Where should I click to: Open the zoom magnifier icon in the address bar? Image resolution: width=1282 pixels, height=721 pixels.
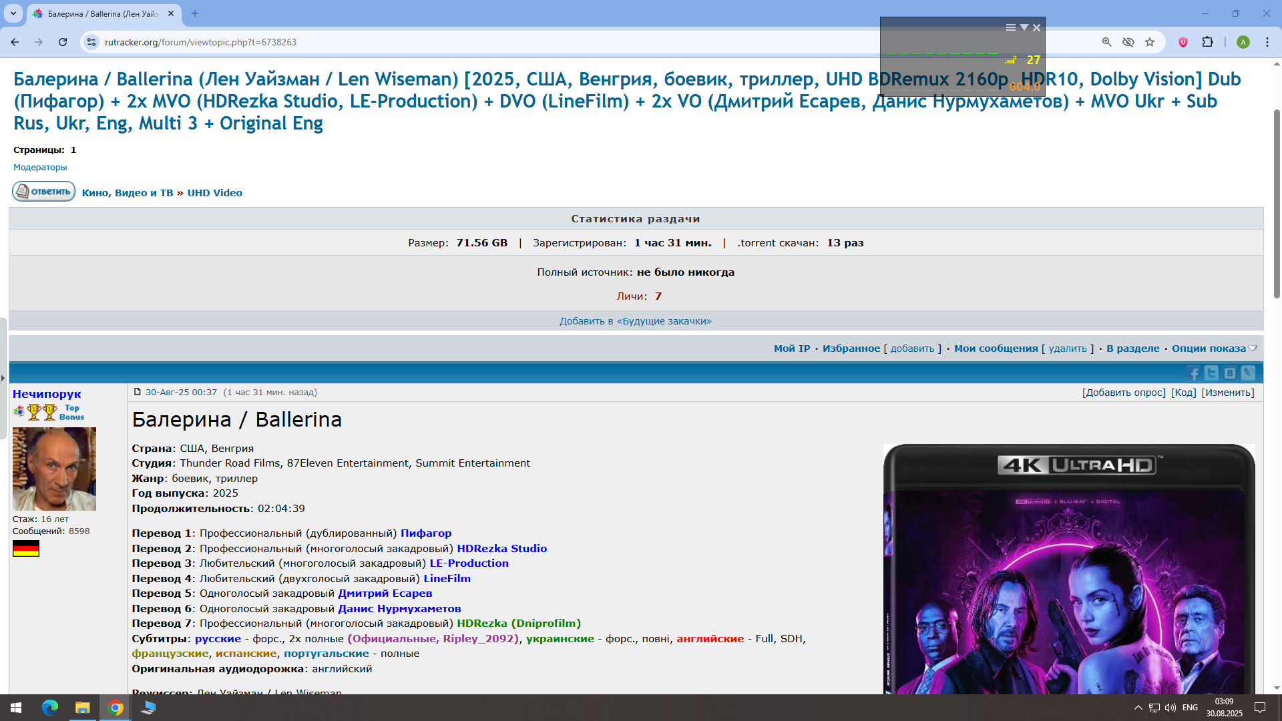(1106, 42)
